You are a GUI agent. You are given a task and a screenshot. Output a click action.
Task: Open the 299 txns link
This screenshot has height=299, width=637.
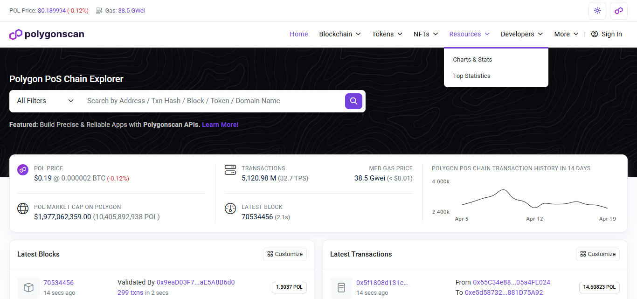click(130, 292)
